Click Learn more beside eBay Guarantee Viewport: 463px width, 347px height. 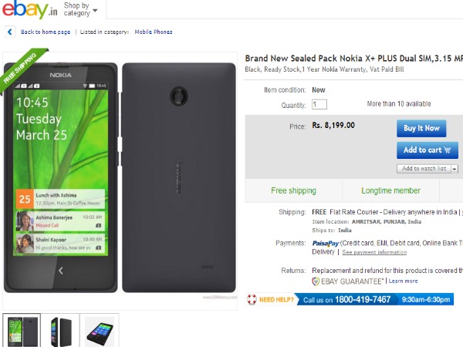(x=403, y=281)
